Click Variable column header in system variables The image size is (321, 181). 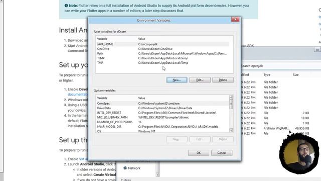point(102,98)
